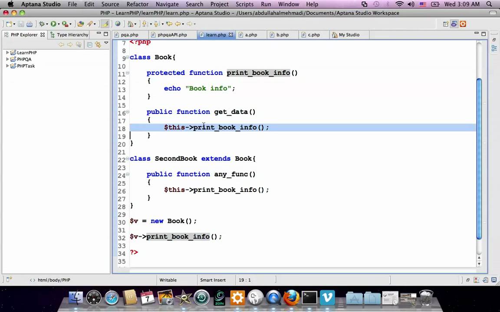Click the Open Type toolbar icon
This screenshot has width=500, height=312.
[x=81, y=24]
